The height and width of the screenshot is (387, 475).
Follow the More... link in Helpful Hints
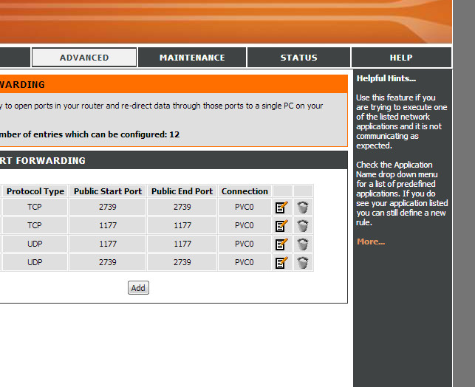coord(371,242)
